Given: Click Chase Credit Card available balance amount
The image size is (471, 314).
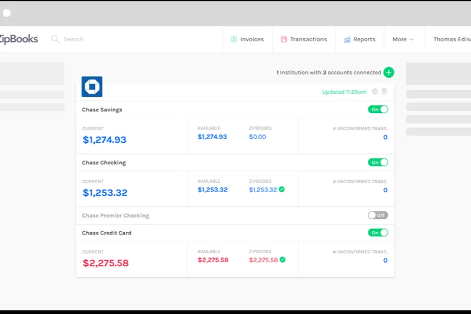Looking at the screenshot, I should 213,260.
